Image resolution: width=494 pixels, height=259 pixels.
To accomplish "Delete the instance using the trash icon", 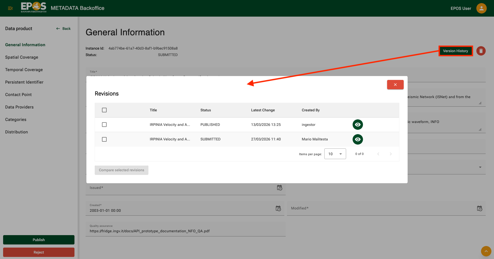I will pos(481,51).
